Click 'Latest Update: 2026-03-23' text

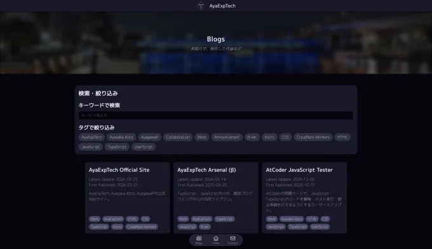coord(113,179)
